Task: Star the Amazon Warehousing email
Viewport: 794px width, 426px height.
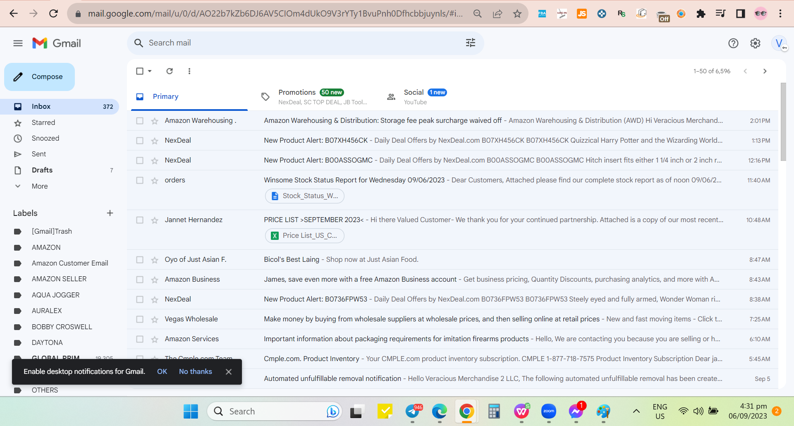Action: (x=155, y=121)
